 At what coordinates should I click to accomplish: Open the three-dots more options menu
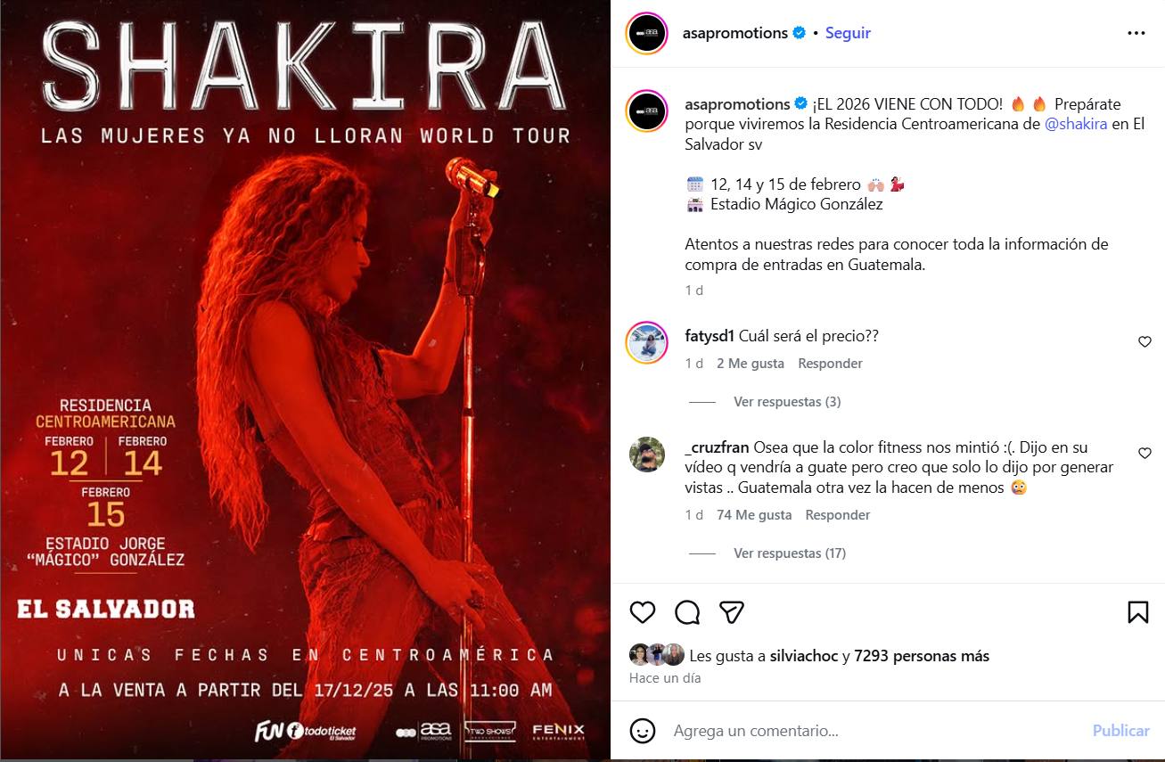(1136, 33)
